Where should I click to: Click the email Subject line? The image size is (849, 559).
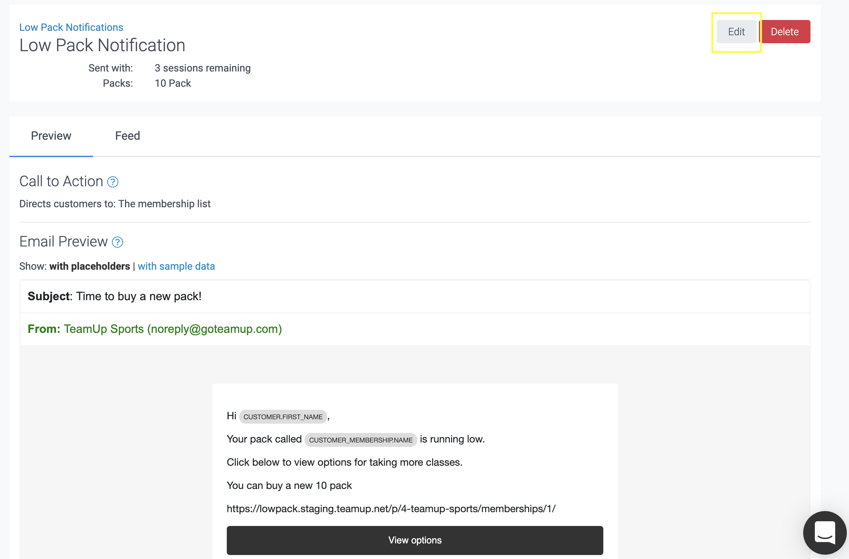point(114,296)
